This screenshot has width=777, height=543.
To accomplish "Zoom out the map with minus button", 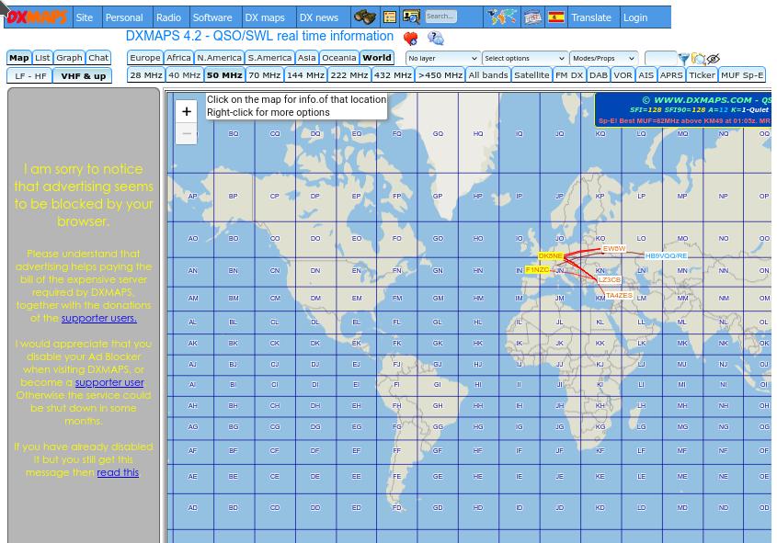I will coord(187,133).
